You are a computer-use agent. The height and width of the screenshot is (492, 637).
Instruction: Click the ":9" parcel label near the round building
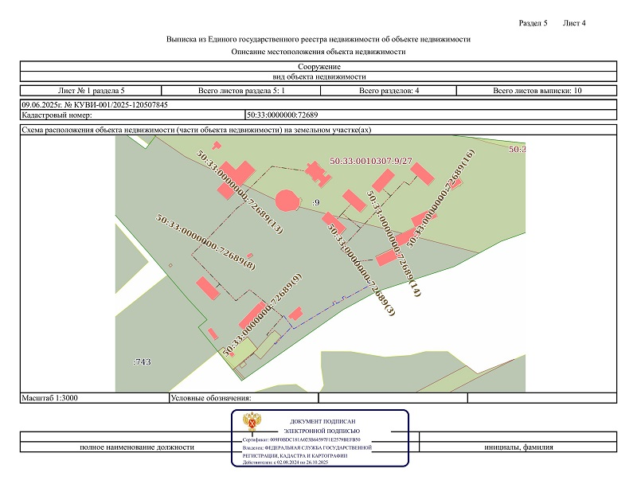click(x=315, y=203)
